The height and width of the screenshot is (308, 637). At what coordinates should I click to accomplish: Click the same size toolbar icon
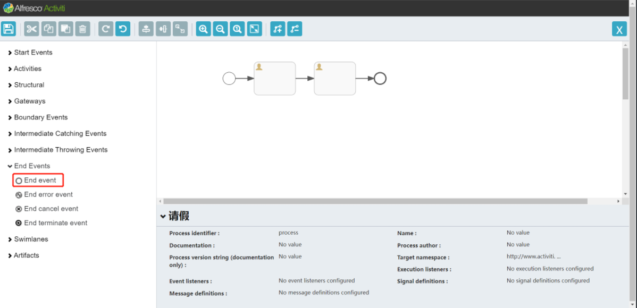180,29
